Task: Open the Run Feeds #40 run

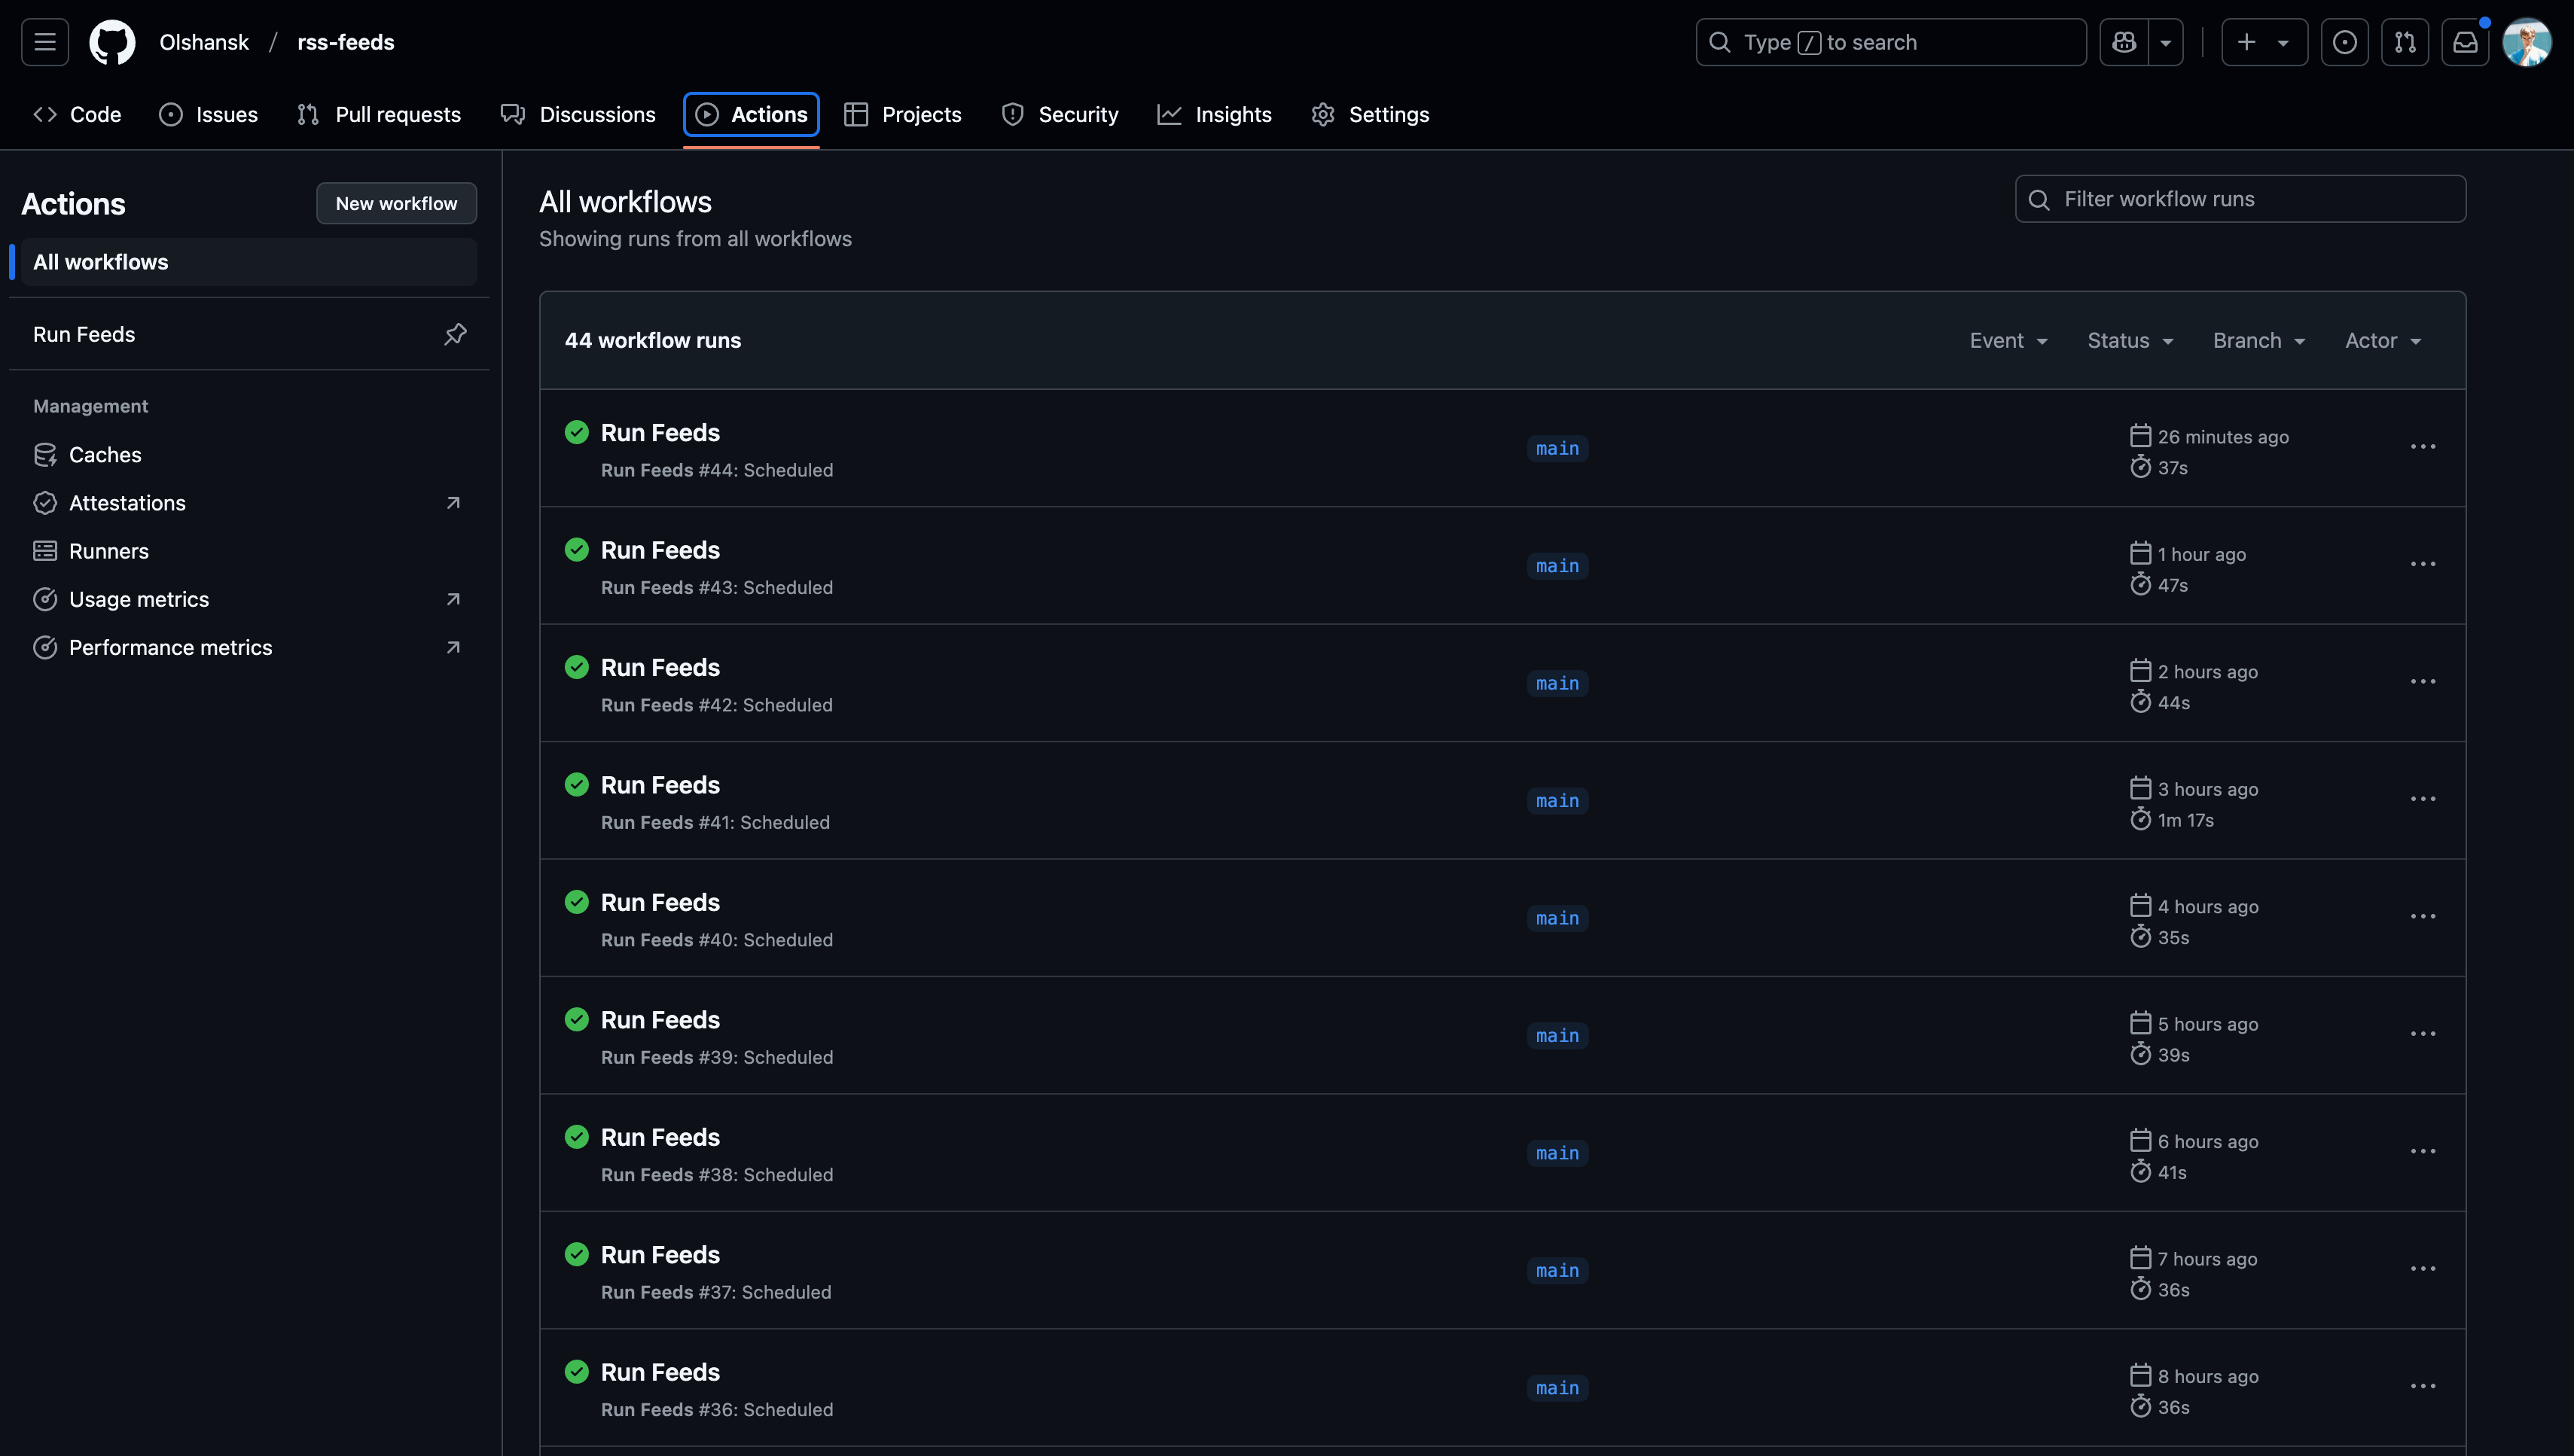Action: tap(660, 902)
